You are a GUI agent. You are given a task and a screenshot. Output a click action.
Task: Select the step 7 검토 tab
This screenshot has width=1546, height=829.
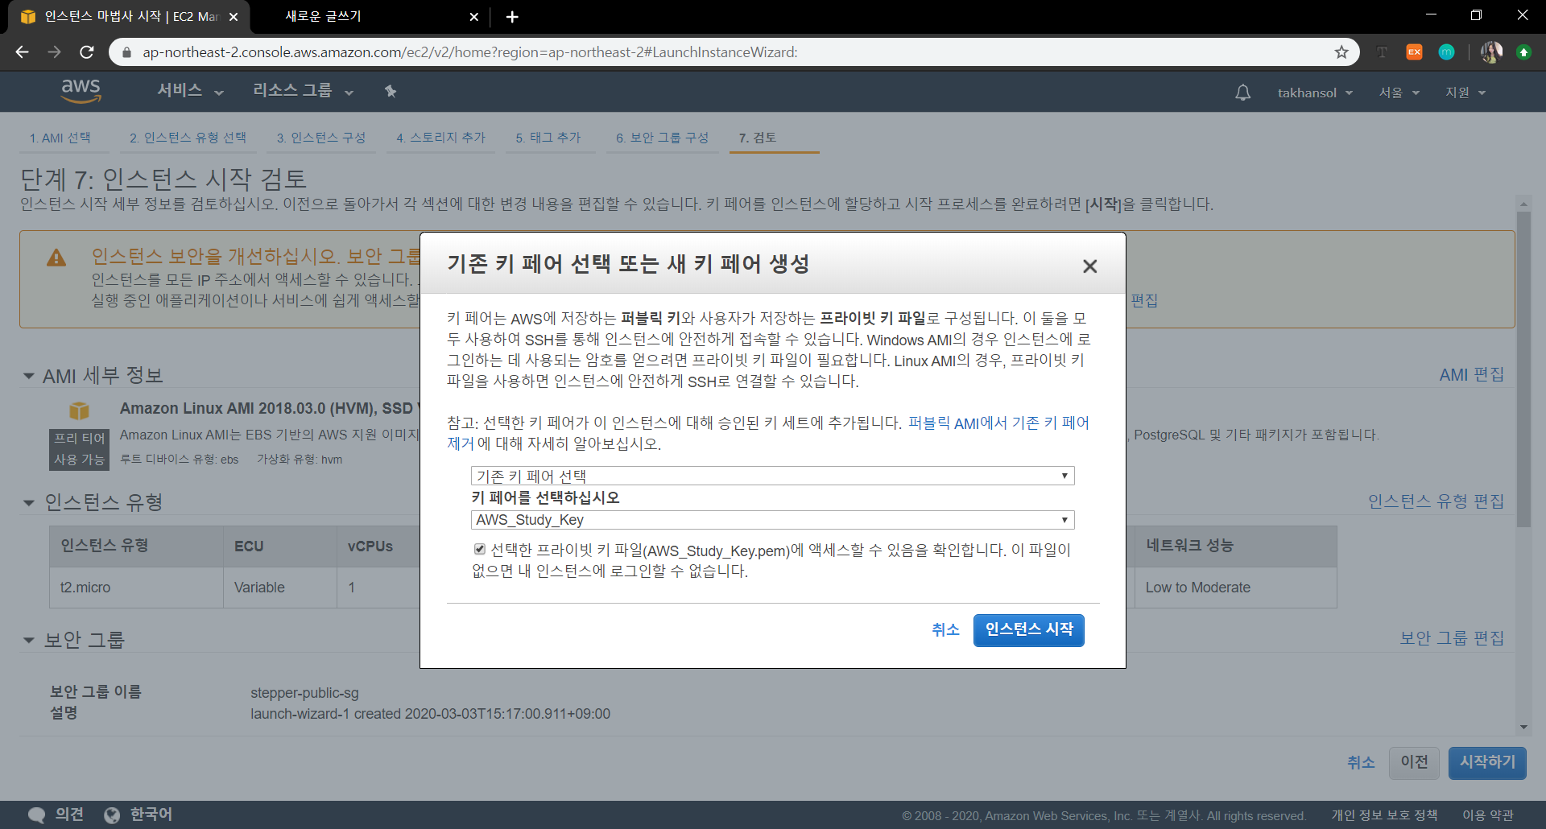(x=758, y=138)
